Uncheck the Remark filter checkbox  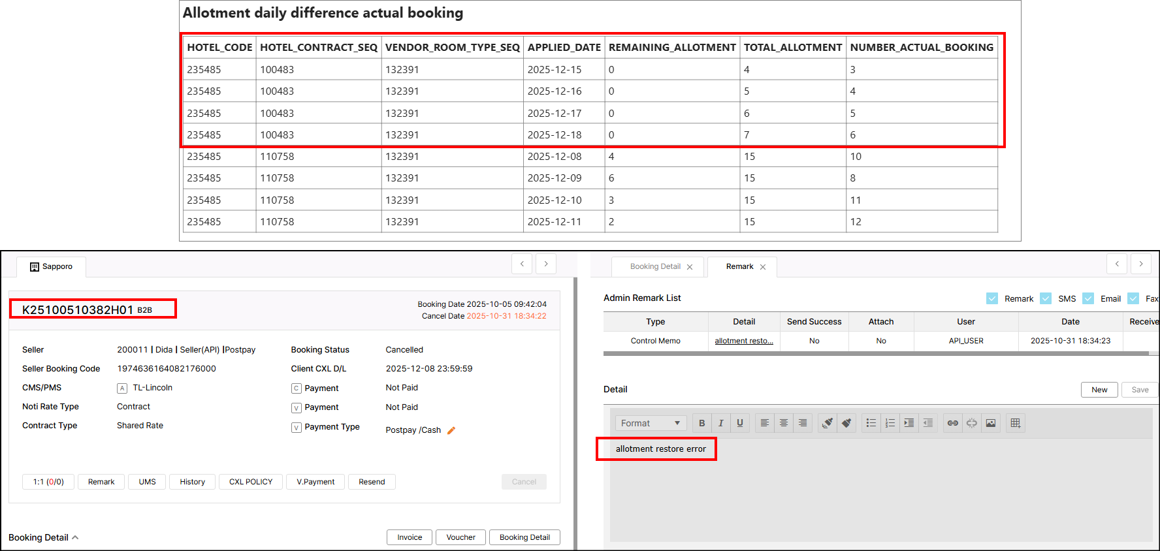click(x=992, y=298)
